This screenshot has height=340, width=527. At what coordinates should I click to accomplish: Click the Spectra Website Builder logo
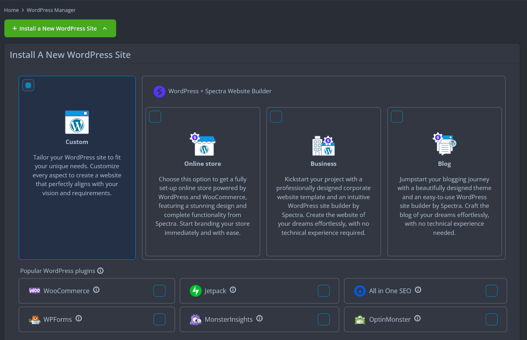(159, 91)
